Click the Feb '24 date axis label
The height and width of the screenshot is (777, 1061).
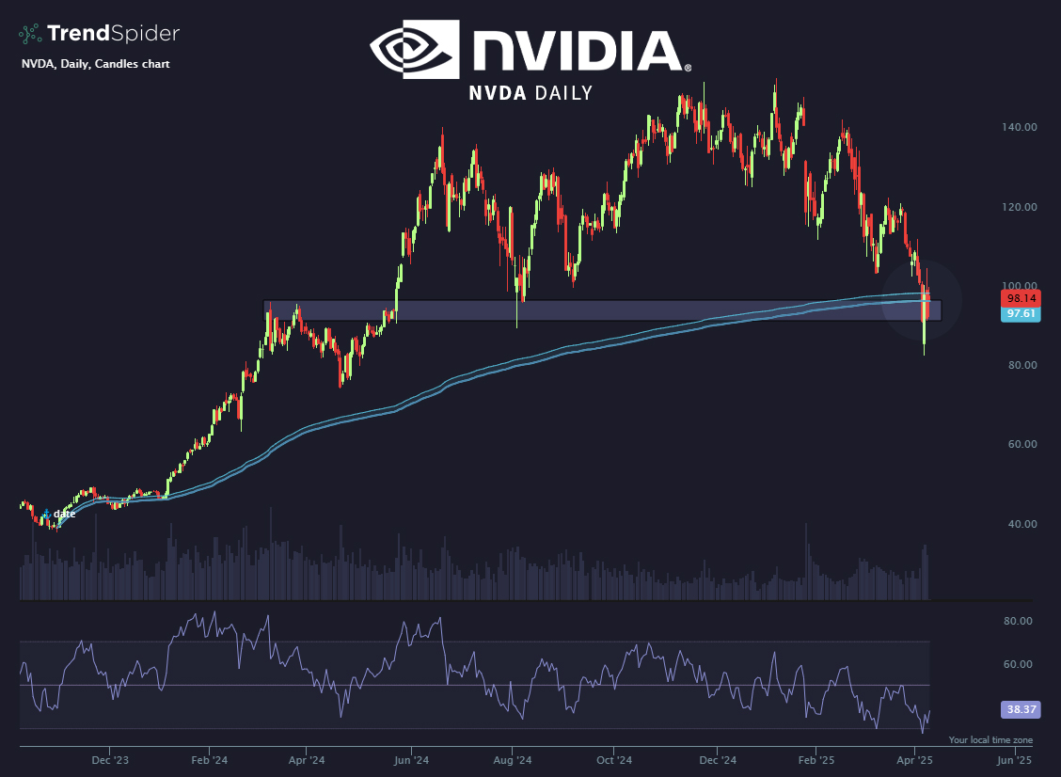209,760
